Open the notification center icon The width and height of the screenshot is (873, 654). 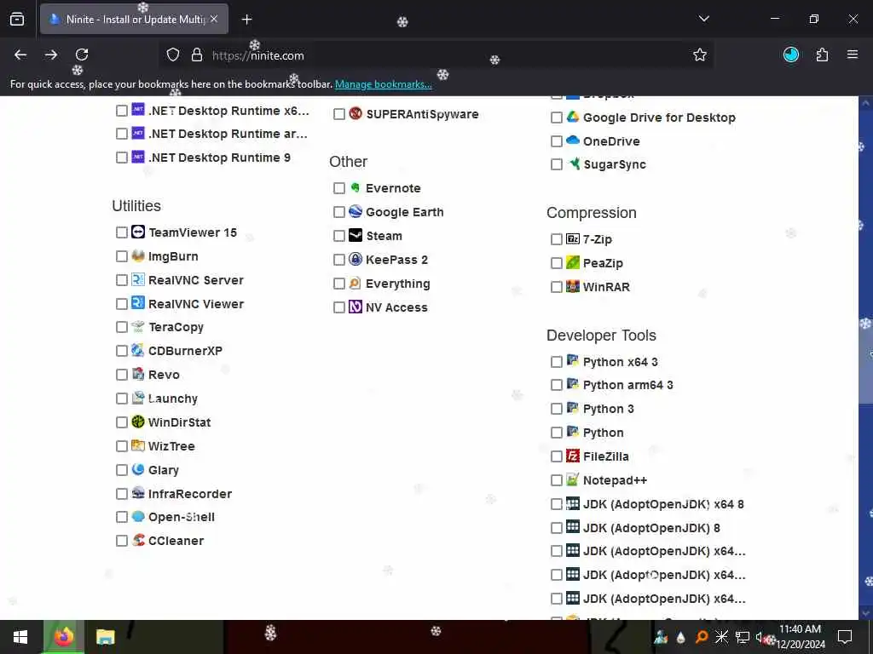pos(845,637)
